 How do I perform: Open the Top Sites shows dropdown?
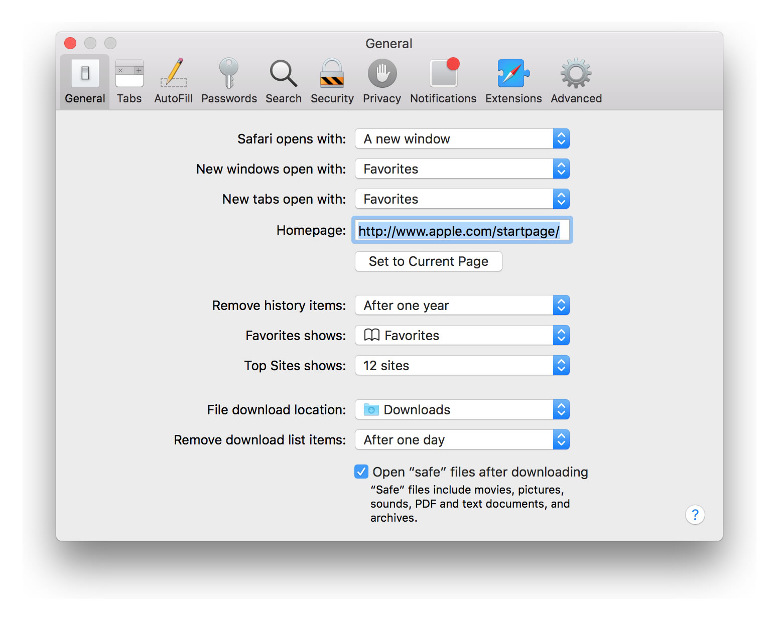[x=462, y=365]
